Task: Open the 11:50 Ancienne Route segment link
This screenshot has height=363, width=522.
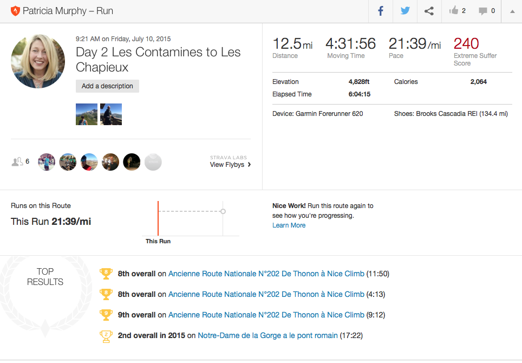Action: click(266, 274)
